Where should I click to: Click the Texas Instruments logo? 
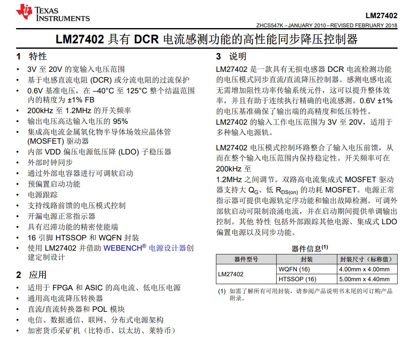tap(53, 12)
